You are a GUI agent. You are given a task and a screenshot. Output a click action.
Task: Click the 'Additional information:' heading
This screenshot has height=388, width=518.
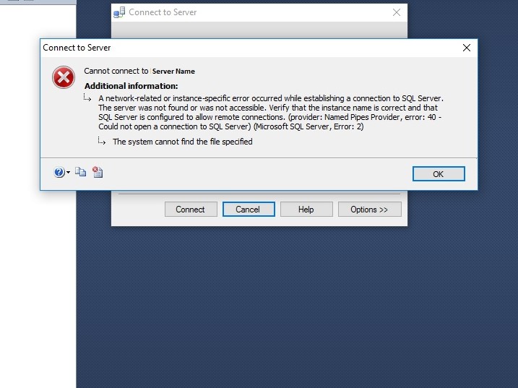pyautogui.click(x=131, y=86)
